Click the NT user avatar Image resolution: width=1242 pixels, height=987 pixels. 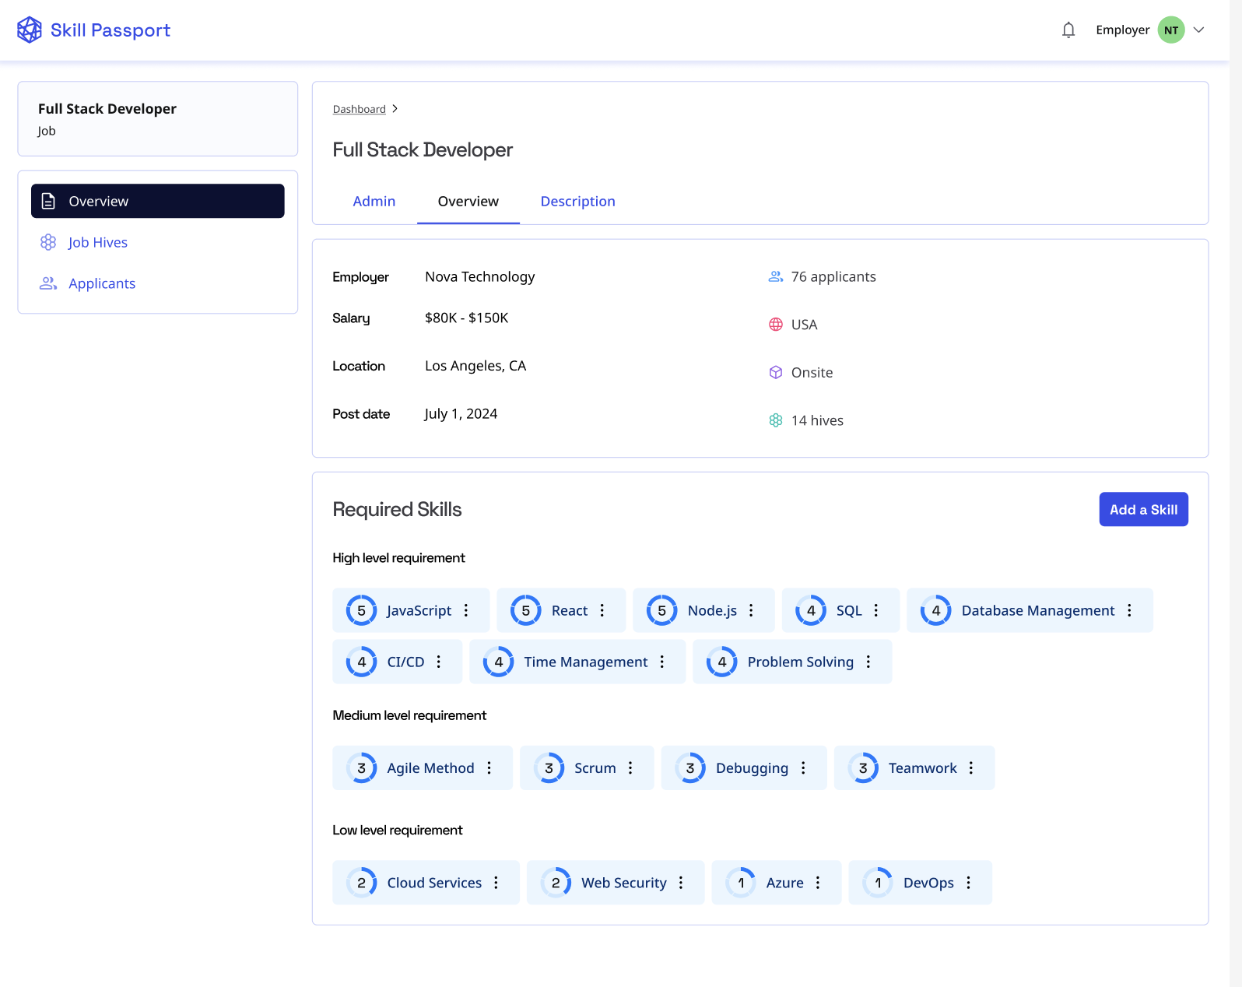[1170, 30]
